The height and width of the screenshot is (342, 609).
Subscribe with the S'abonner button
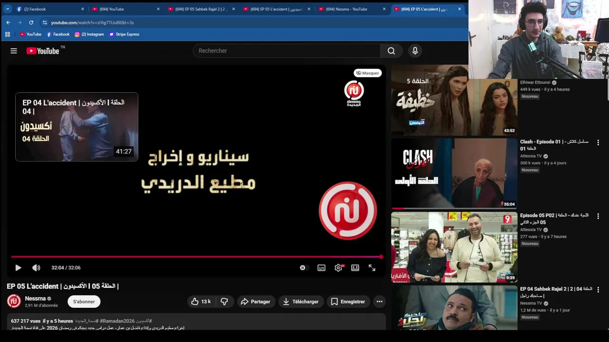(x=84, y=302)
